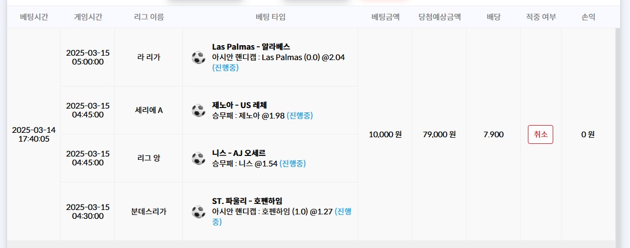Click the 손익 column header

[x=588, y=17]
